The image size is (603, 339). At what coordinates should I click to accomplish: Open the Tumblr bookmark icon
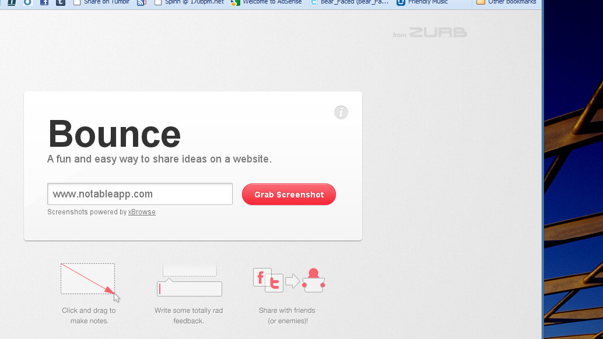click(x=61, y=2)
